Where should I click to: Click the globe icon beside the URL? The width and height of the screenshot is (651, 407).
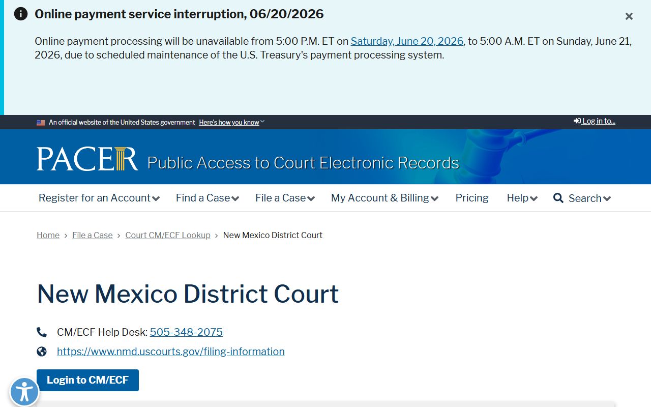click(x=42, y=352)
